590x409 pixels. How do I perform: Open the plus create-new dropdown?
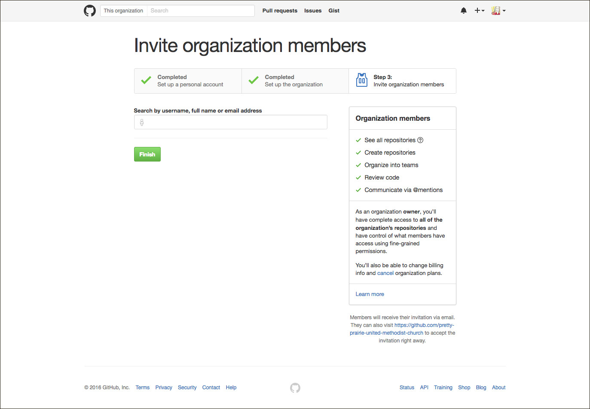tap(479, 11)
